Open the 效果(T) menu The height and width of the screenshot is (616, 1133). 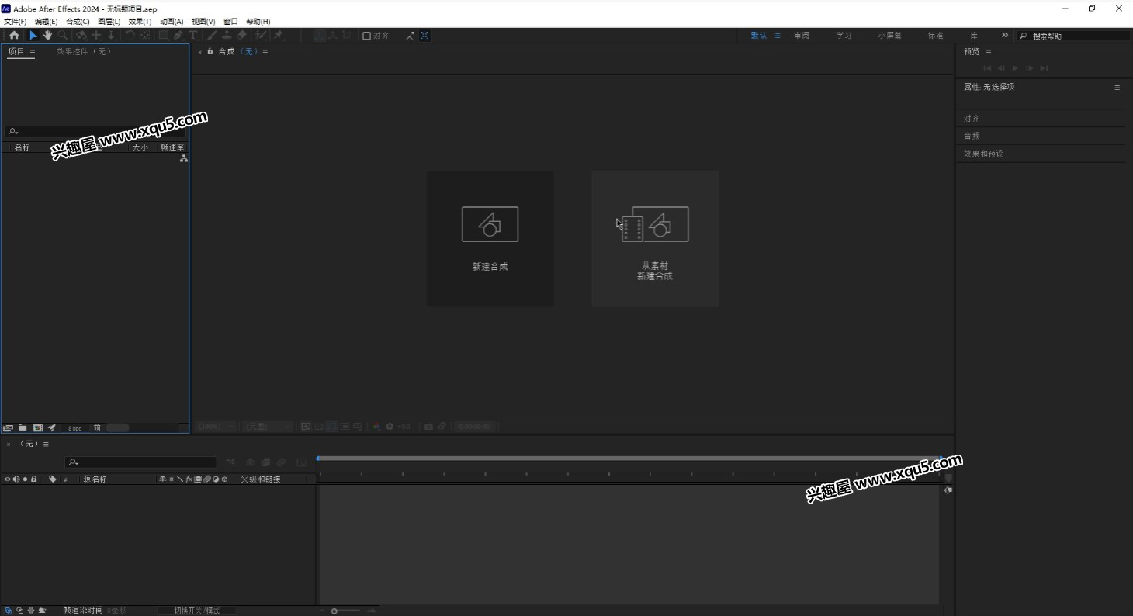pyautogui.click(x=140, y=22)
